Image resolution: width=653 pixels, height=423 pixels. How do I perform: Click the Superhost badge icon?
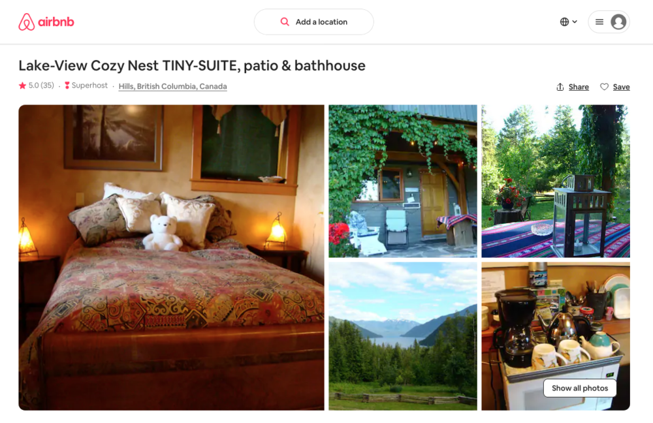(x=67, y=86)
